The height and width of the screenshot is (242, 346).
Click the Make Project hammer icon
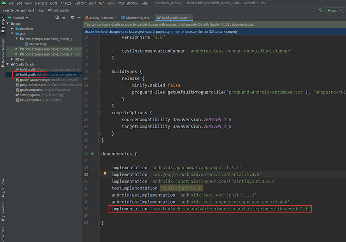point(321,10)
